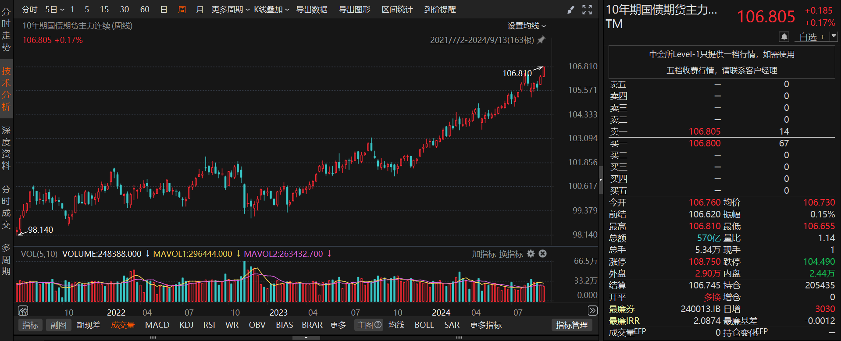The width and height of the screenshot is (841, 341).
Task: Add contract to 自选 watchlist
Action: [x=812, y=37]
